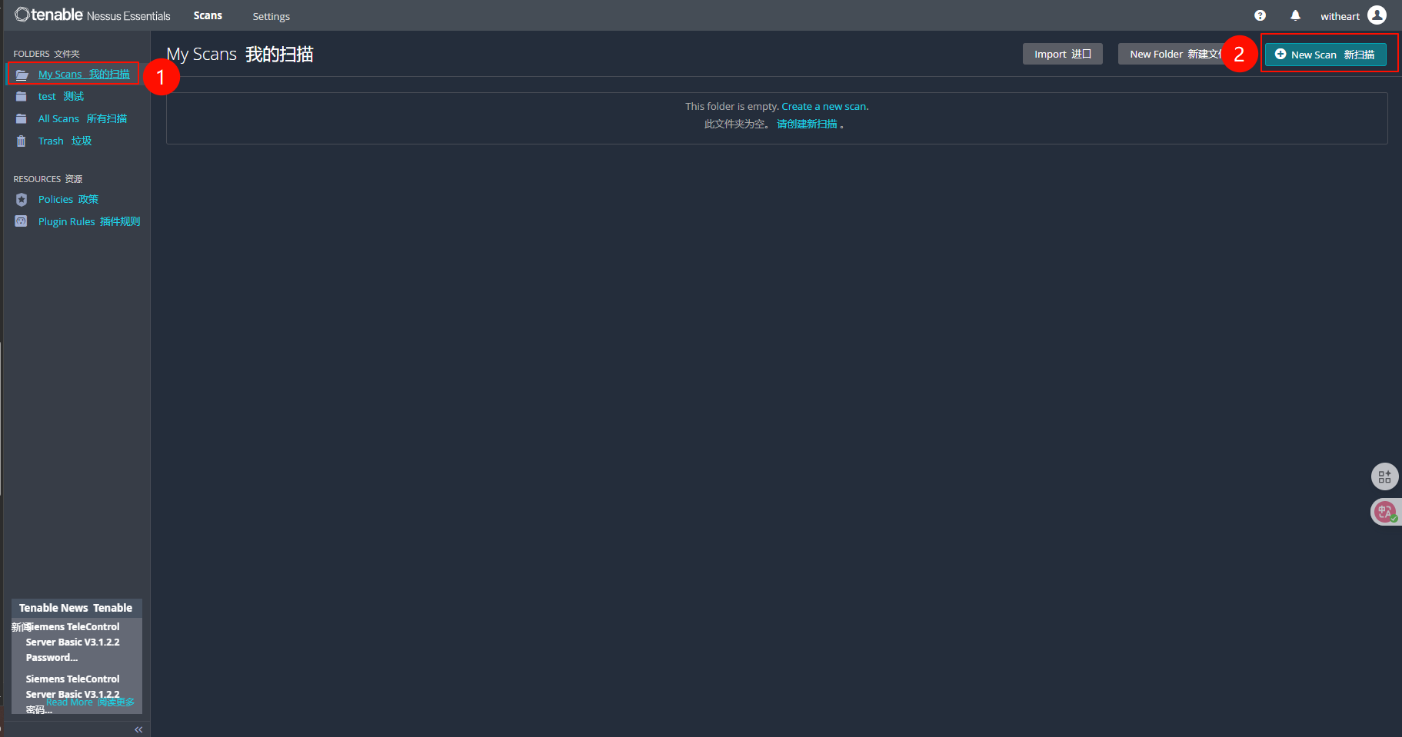The height and width of the screenshot is (737, 1402).
Task: Click the translation extension floating icon
Action: pyautogui.click(x=1385, y=512)
